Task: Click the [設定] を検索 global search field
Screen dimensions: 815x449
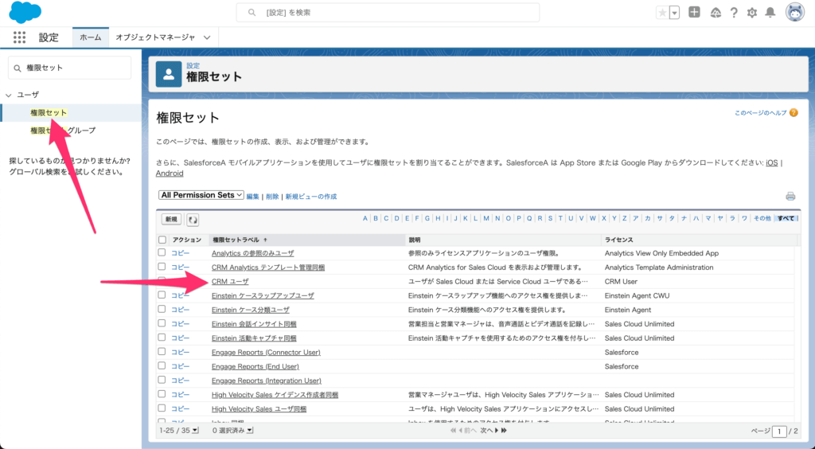Action: (388, 13)
